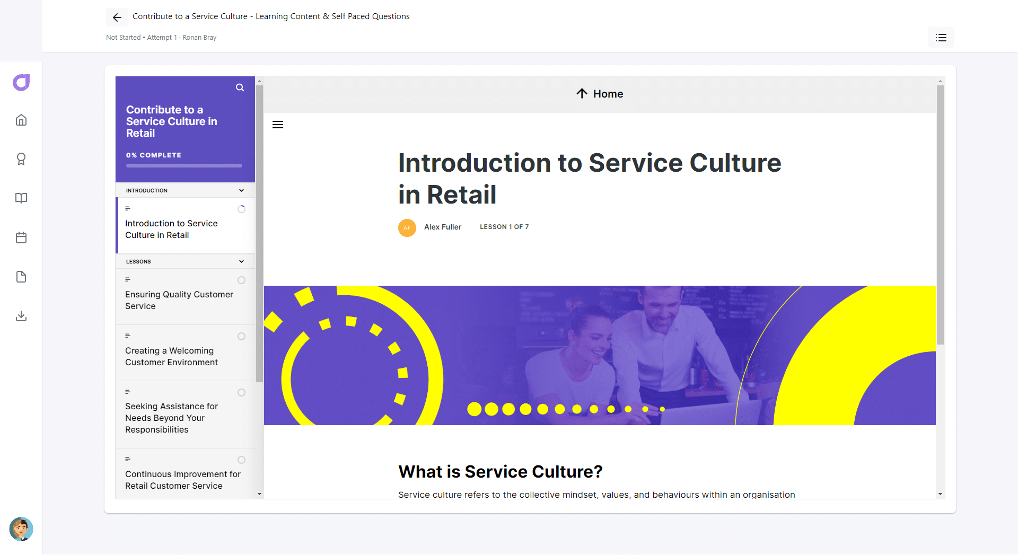Open the user profile avatar bottom left
The height and width of the screenshot is (555, 1018).
(21, 529)
